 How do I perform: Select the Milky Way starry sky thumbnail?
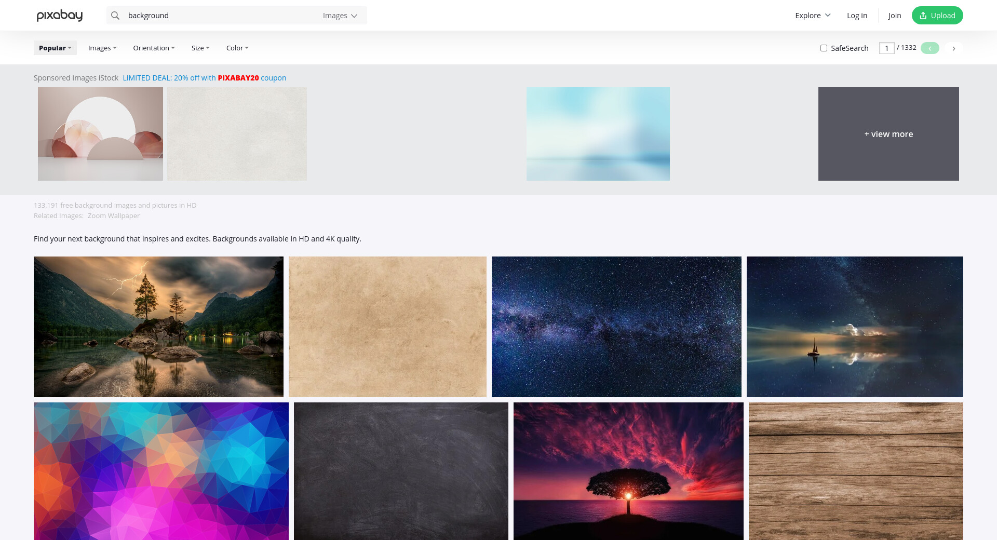[616, 327]
